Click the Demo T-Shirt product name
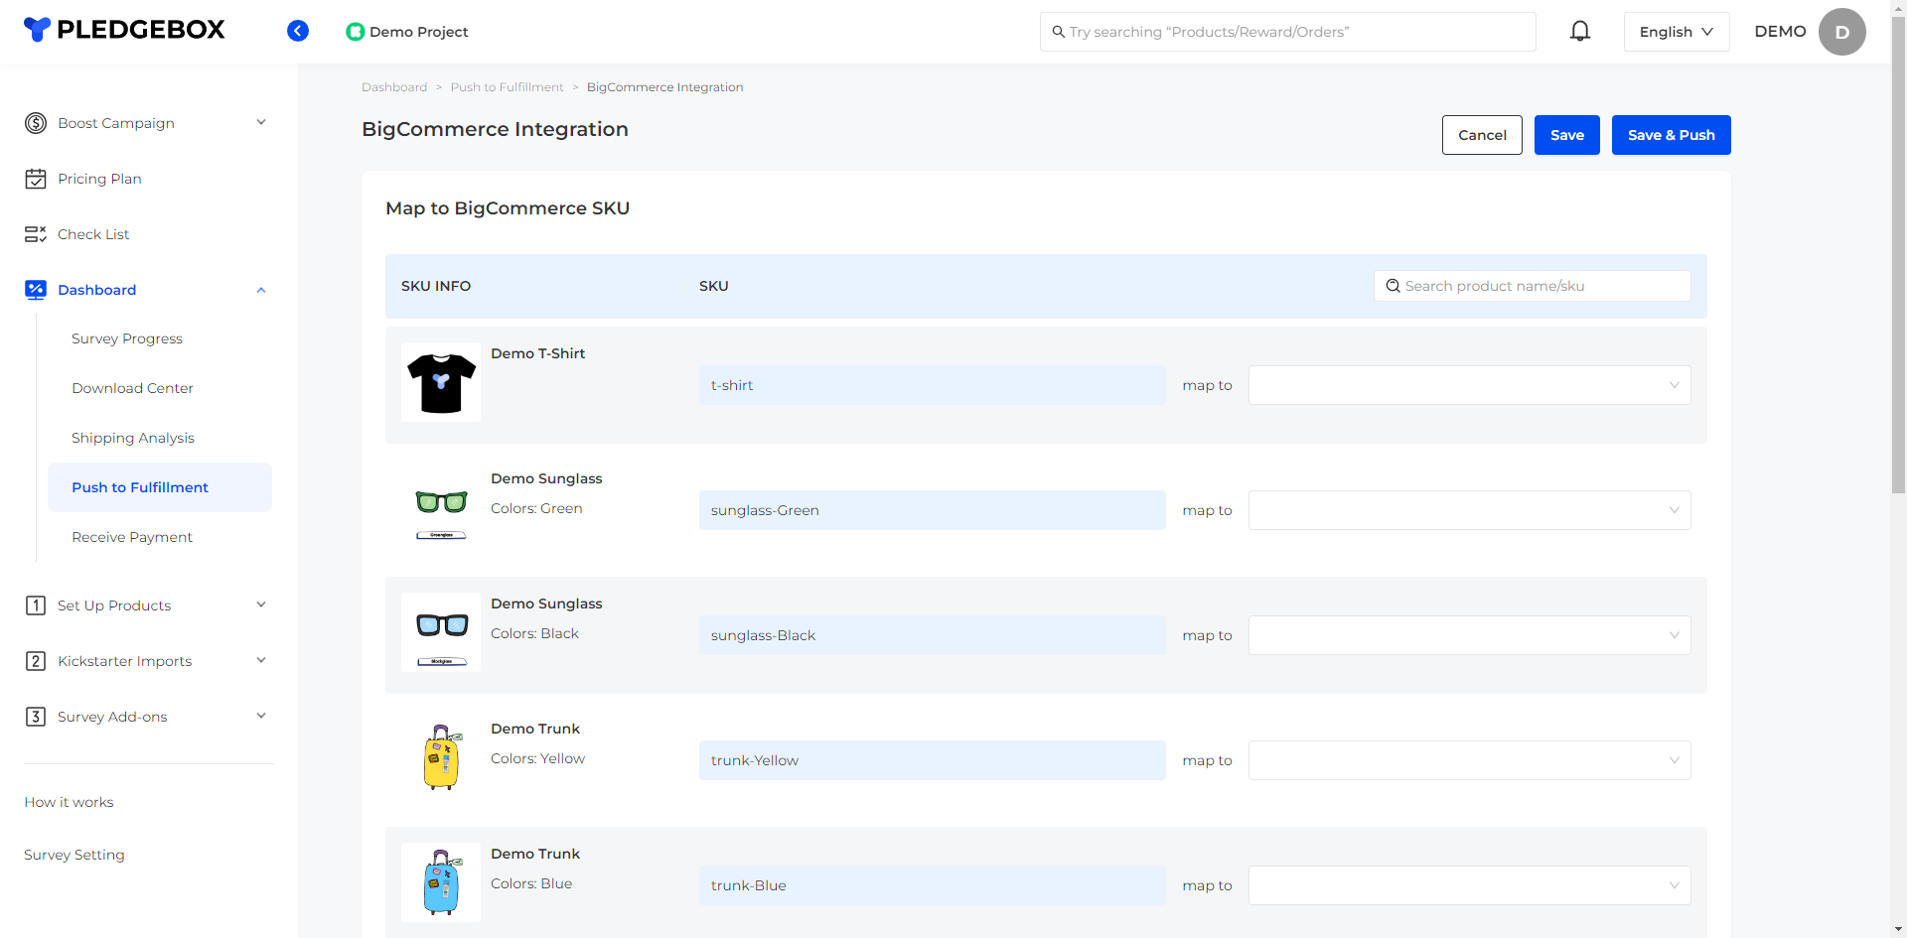 tap(537, 353)
